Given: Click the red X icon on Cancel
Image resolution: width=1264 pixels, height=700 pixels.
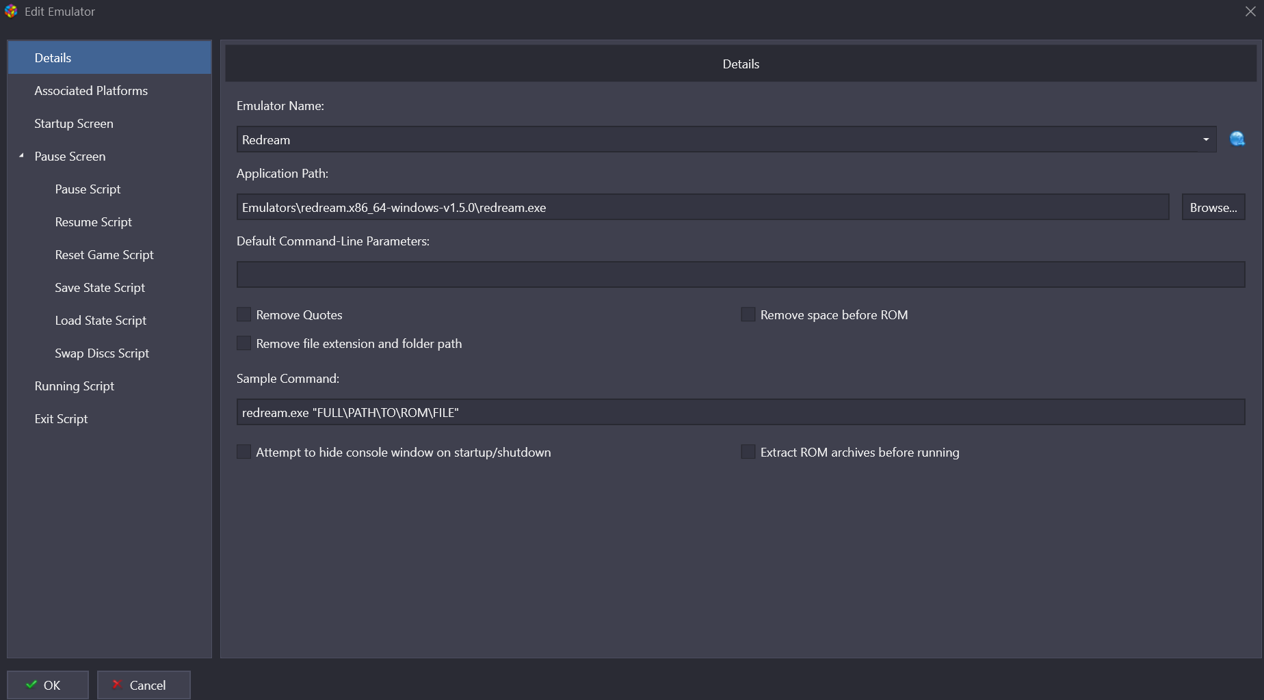Looking at the screenshot, I should pyautogui.click(x=116, y=684).
